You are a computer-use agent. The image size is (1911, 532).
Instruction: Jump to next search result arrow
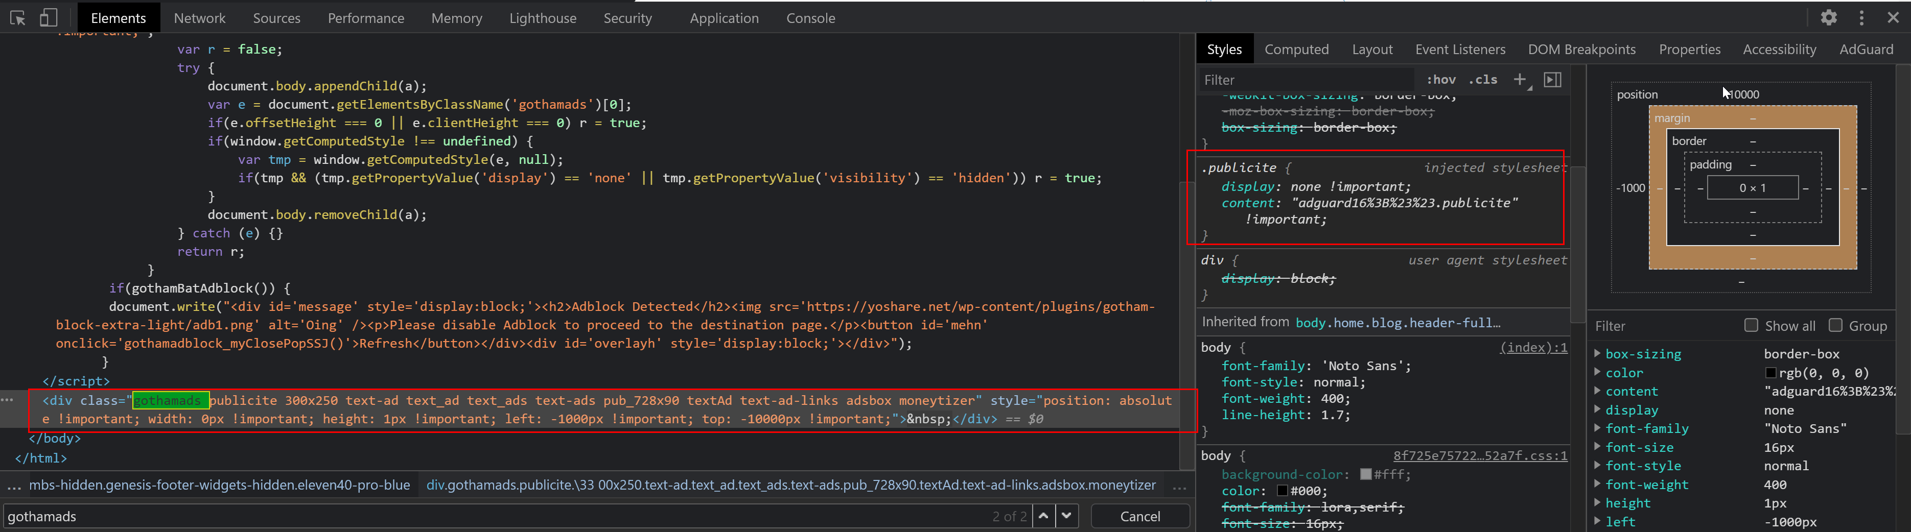(x=1067, y=517)
